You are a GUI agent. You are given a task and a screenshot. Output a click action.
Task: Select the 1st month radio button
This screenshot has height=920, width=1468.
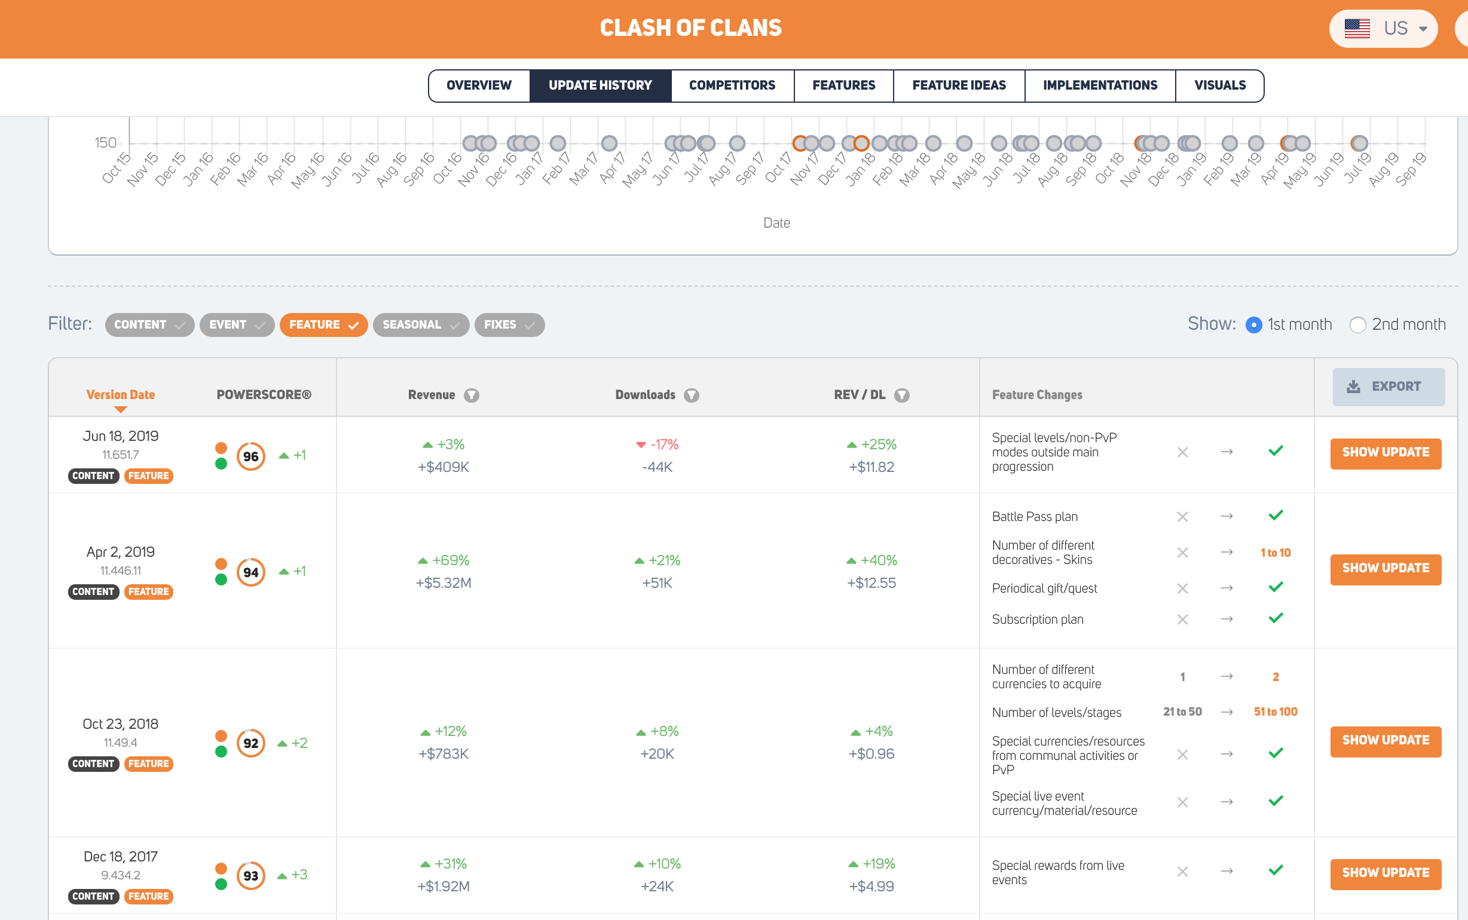click(1254, 325)
